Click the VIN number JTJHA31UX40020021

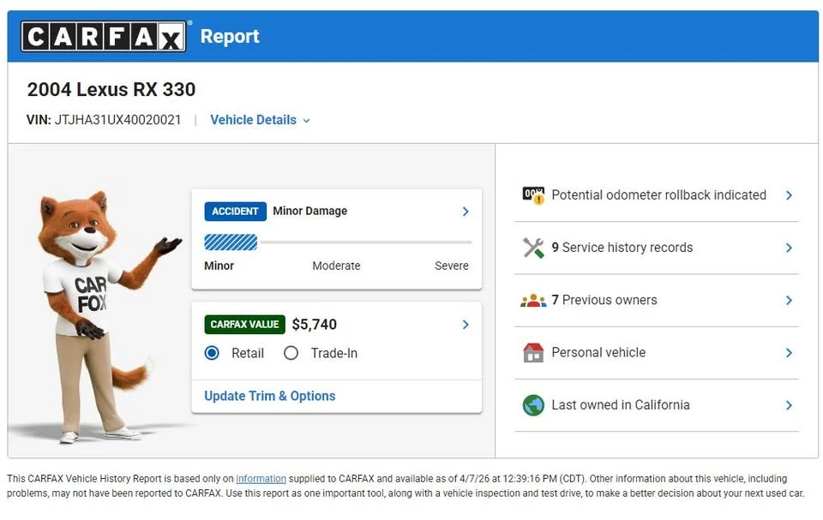click(117, 120)
